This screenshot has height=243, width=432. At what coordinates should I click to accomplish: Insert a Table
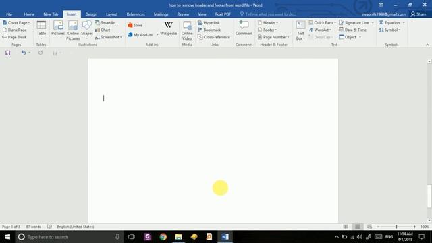pos(41,30)
